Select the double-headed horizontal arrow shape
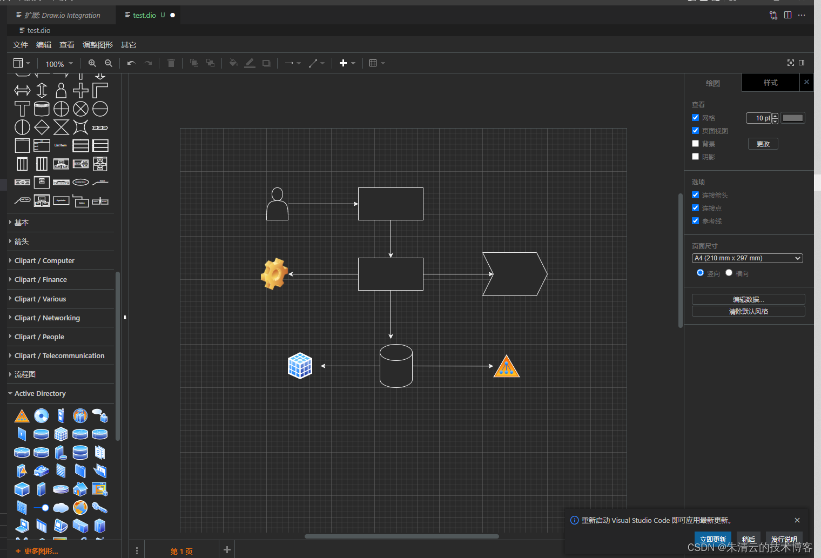 (x=22, y=90)
